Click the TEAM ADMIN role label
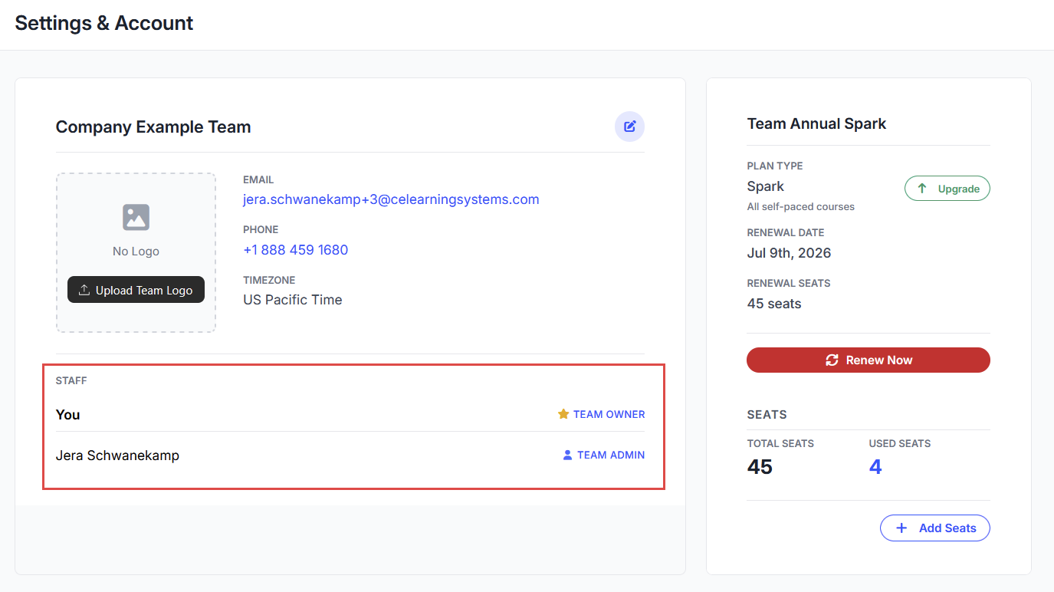This screenshot has width=1054, height=592. point(611,455)
